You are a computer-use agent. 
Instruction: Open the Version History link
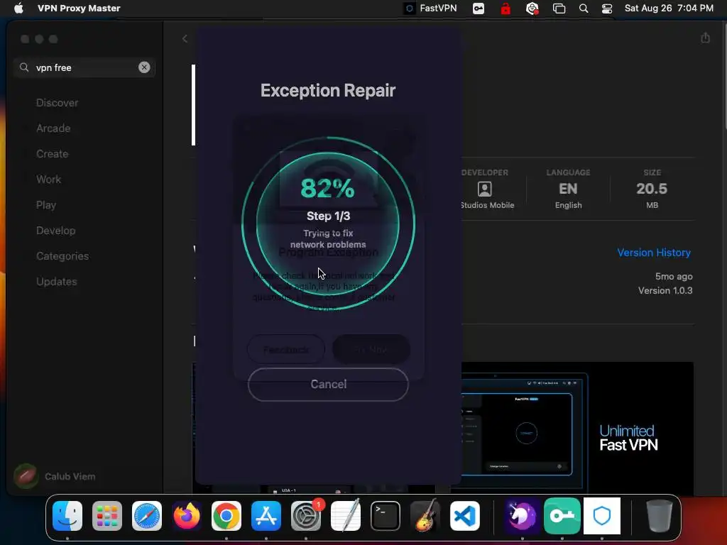click(654, 253)
